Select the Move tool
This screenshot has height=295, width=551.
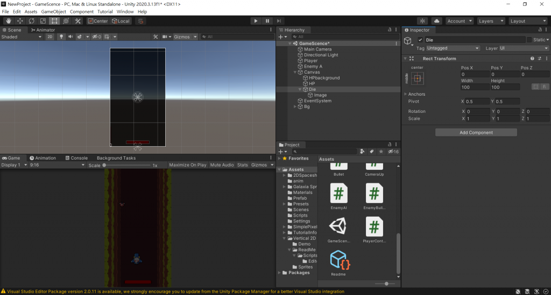tap(20, 21)
